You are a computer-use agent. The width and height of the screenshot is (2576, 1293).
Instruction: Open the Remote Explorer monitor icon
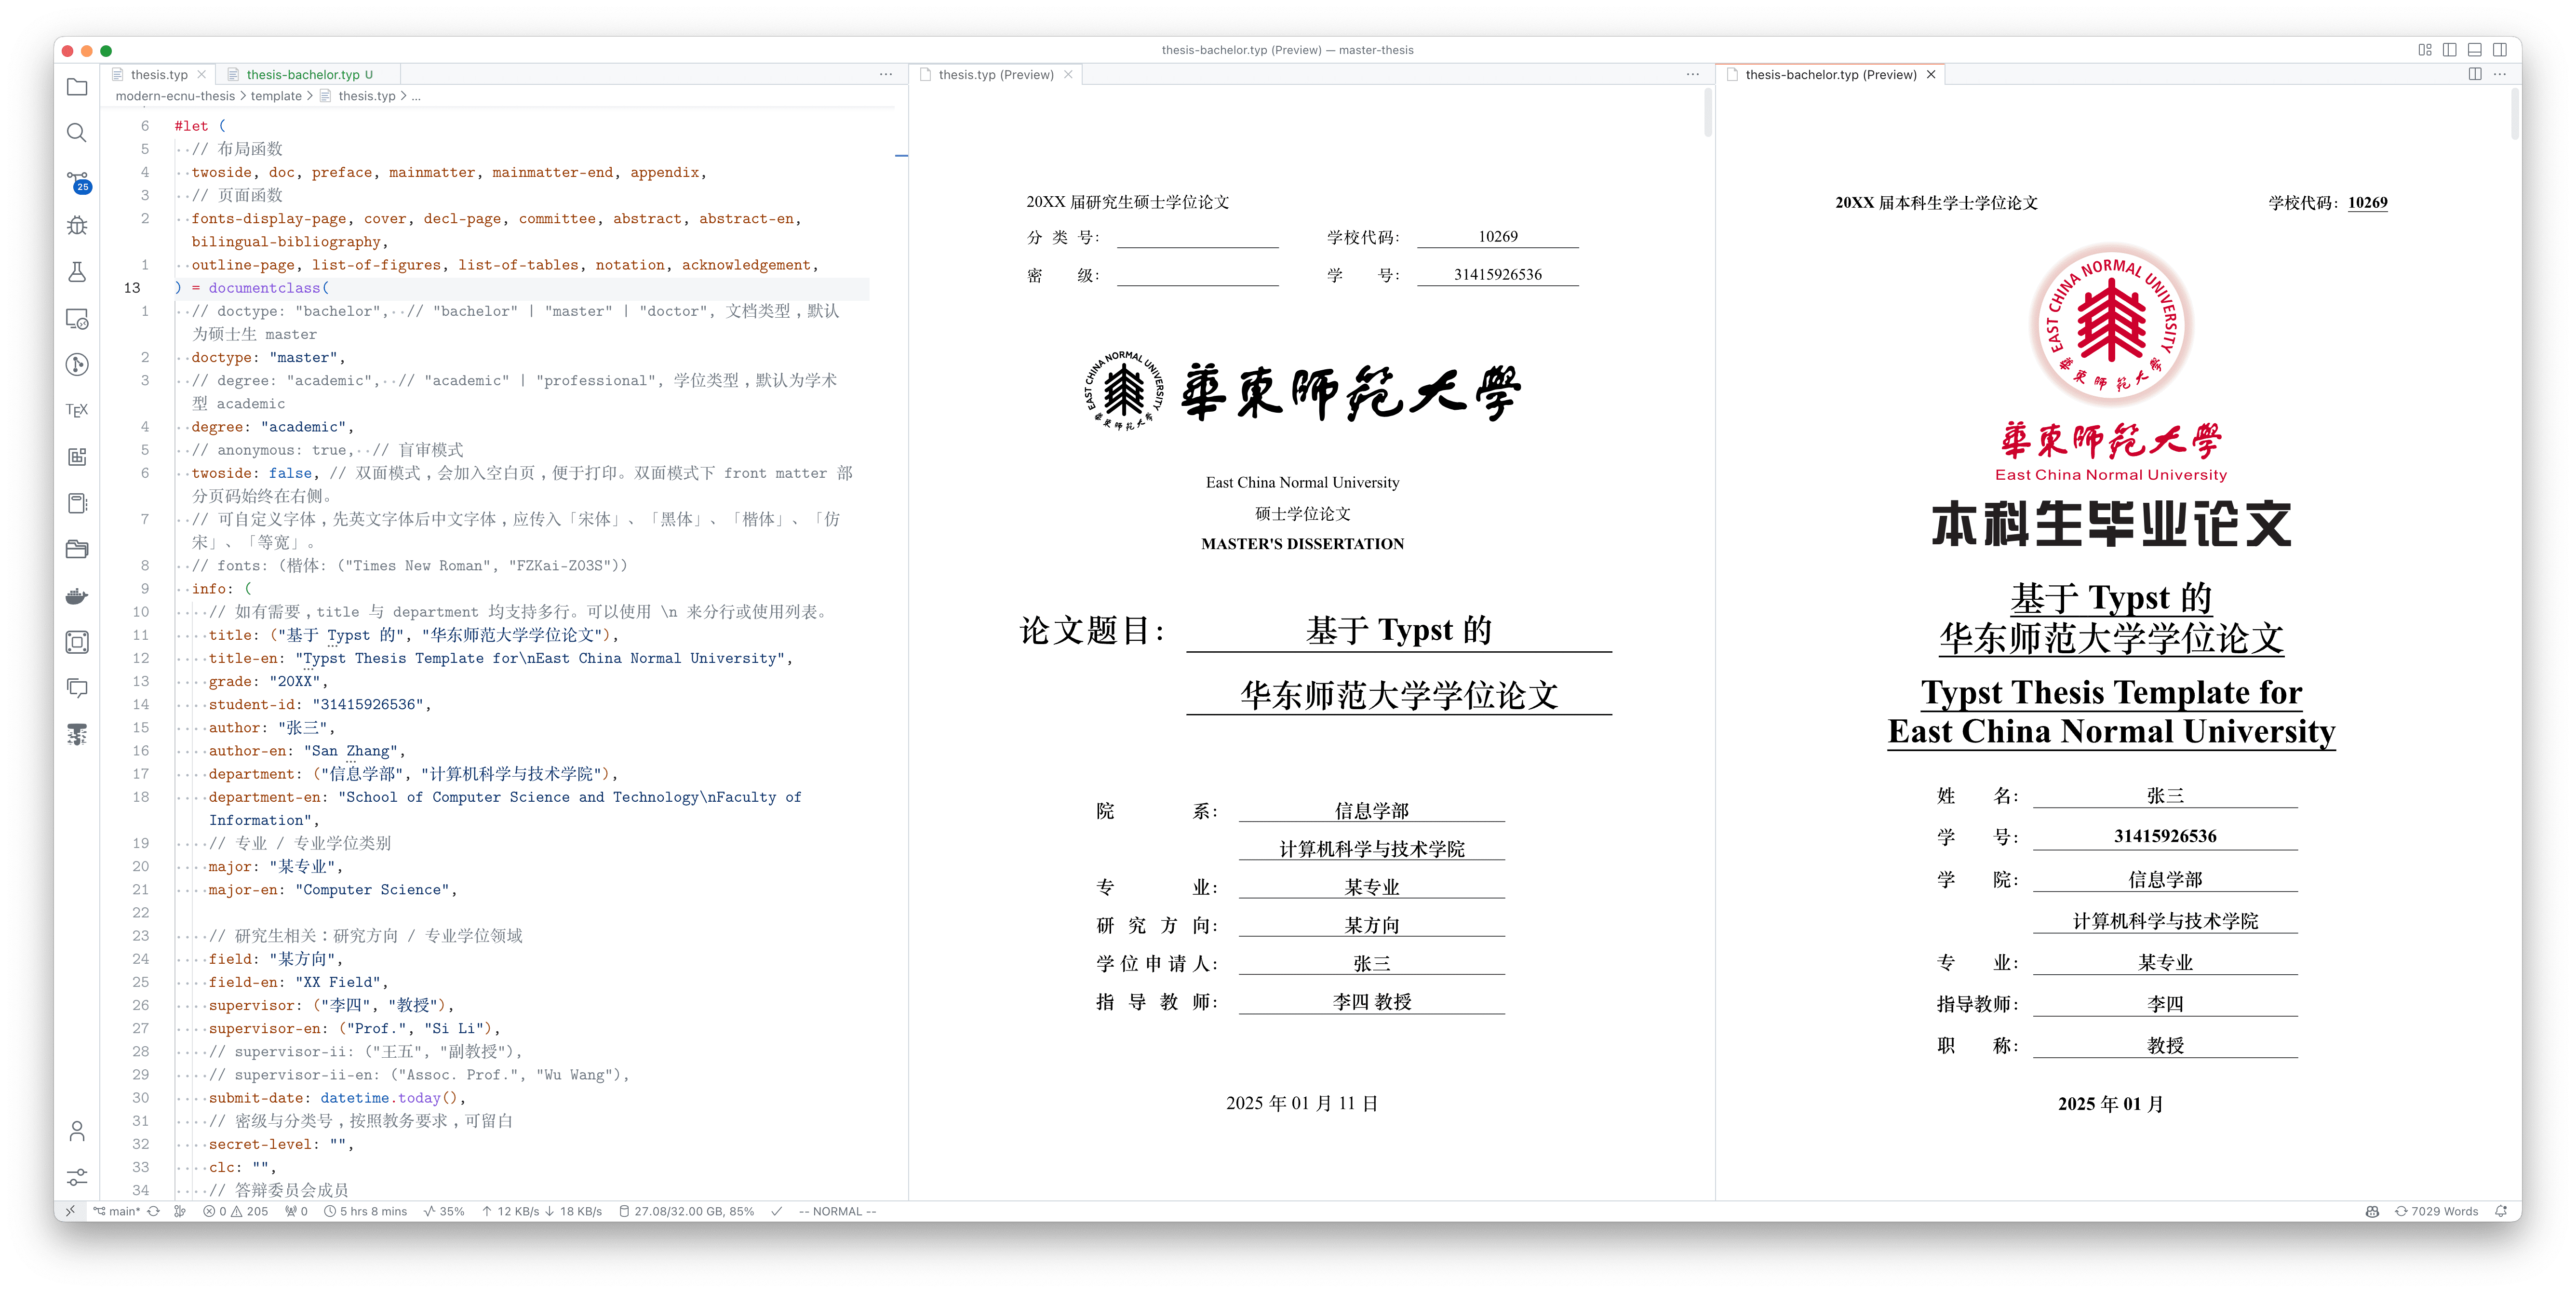pos(77,319)
